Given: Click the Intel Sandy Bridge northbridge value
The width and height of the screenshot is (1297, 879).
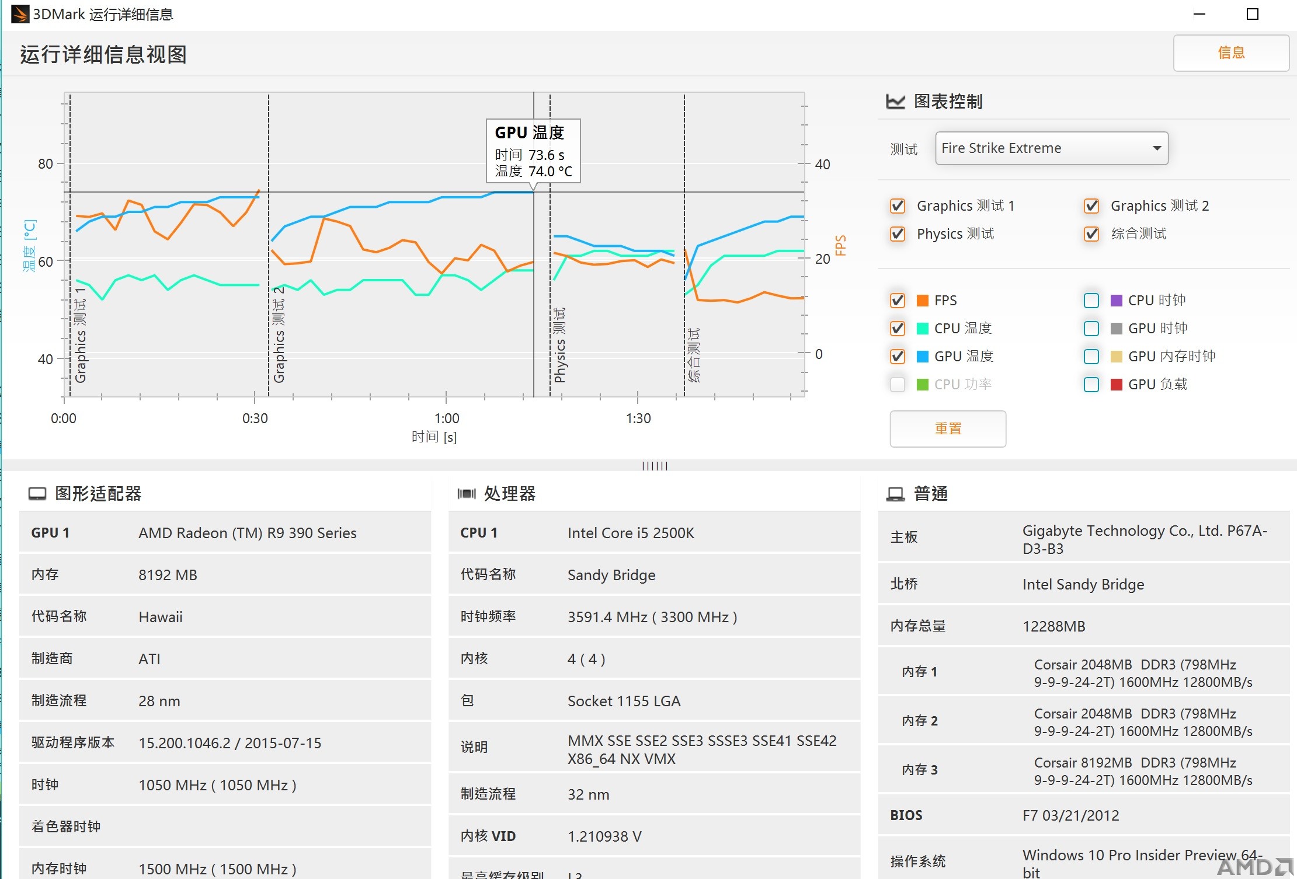Looking at the screenshot, I should (1083, 584).
